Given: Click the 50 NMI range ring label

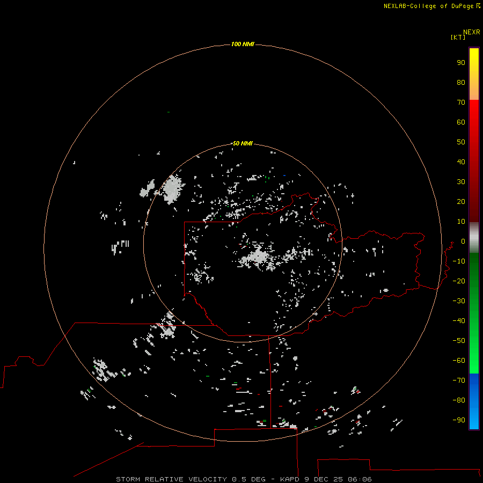Looking at the screenshot, I should (x=243, y=143).
